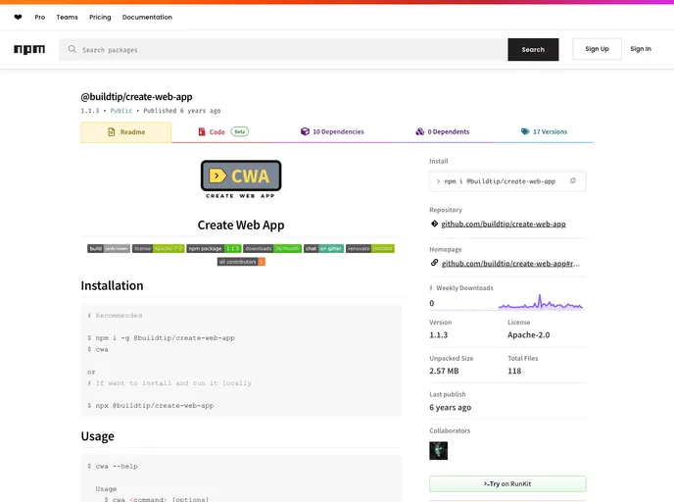Click the @buildtip/create-web-app package title
The height and width of the screenshot is (502, 674).
tap(137, 97)
